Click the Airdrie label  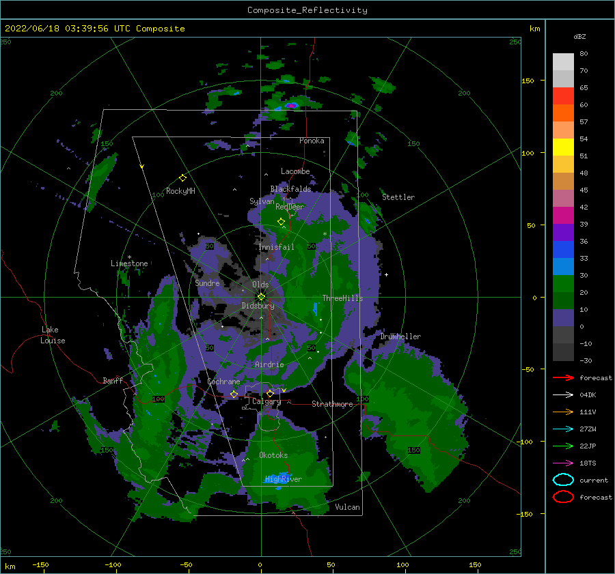pos(269,364)
